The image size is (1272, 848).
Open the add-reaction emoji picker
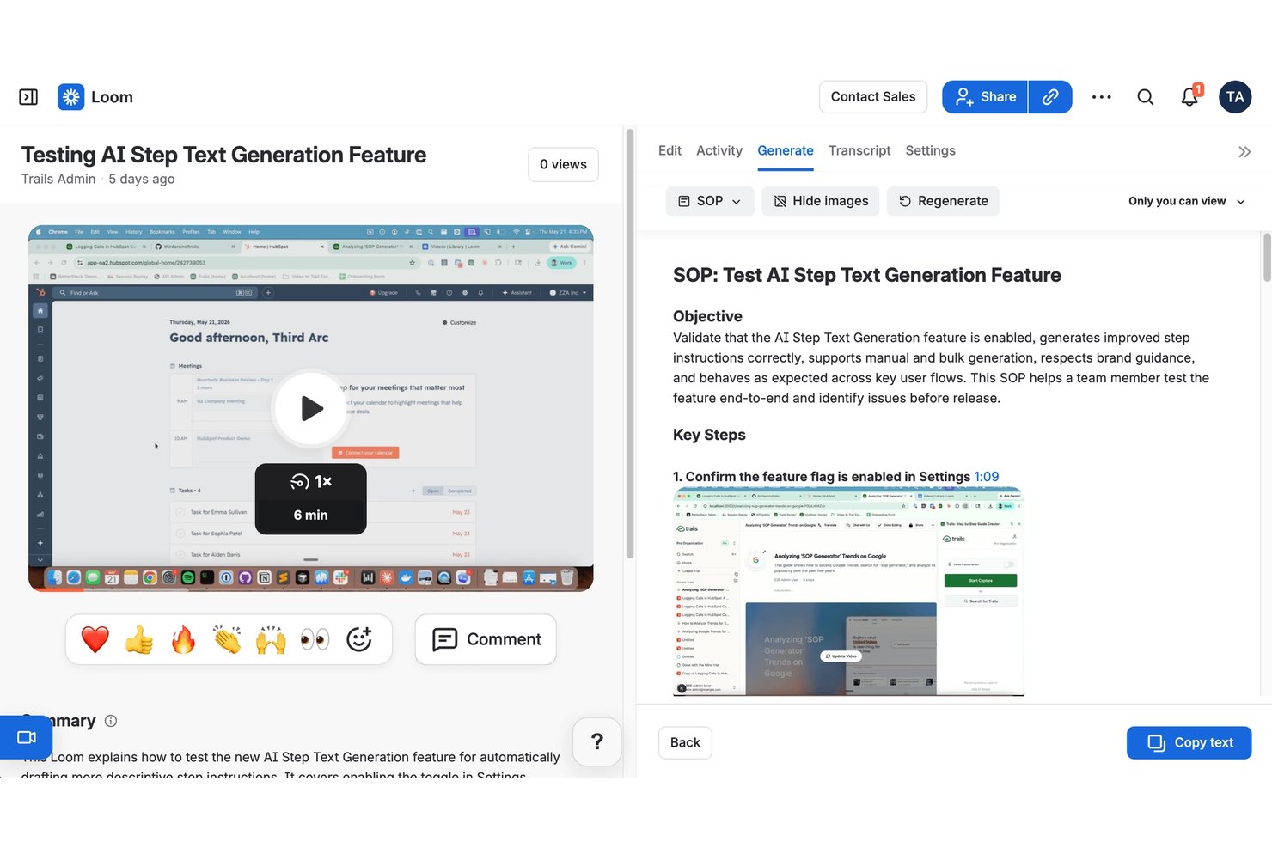pyautogui.click(x=358, y=640)
